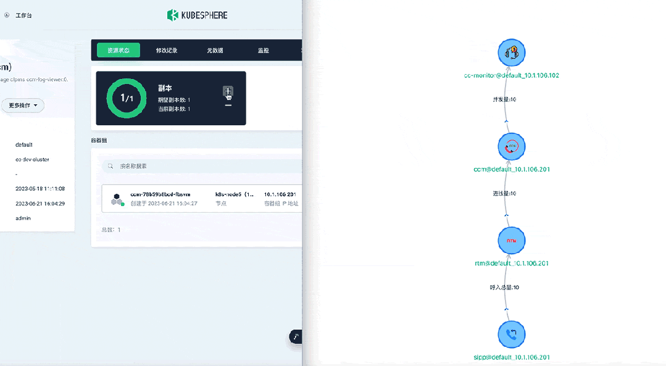Open the 监控 tab
666x366 pixels.
coord(264,51)
